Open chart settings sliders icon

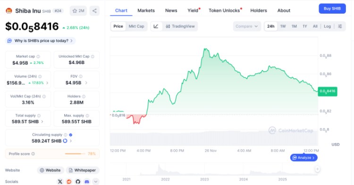click(340, 26)
